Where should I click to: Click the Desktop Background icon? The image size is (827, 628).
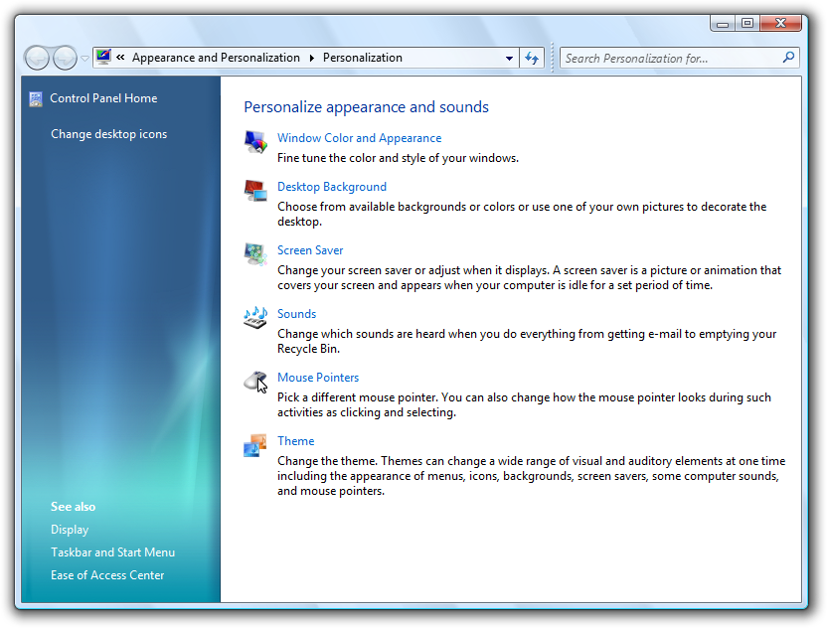(255, 191)
